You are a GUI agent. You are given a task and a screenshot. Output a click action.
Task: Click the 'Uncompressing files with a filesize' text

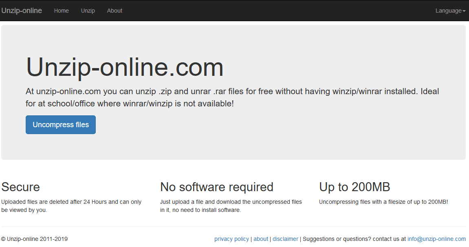point(383,202)
